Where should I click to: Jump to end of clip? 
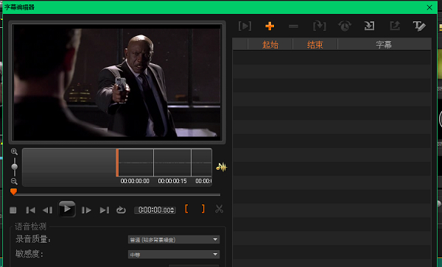[x=105, y=210]
